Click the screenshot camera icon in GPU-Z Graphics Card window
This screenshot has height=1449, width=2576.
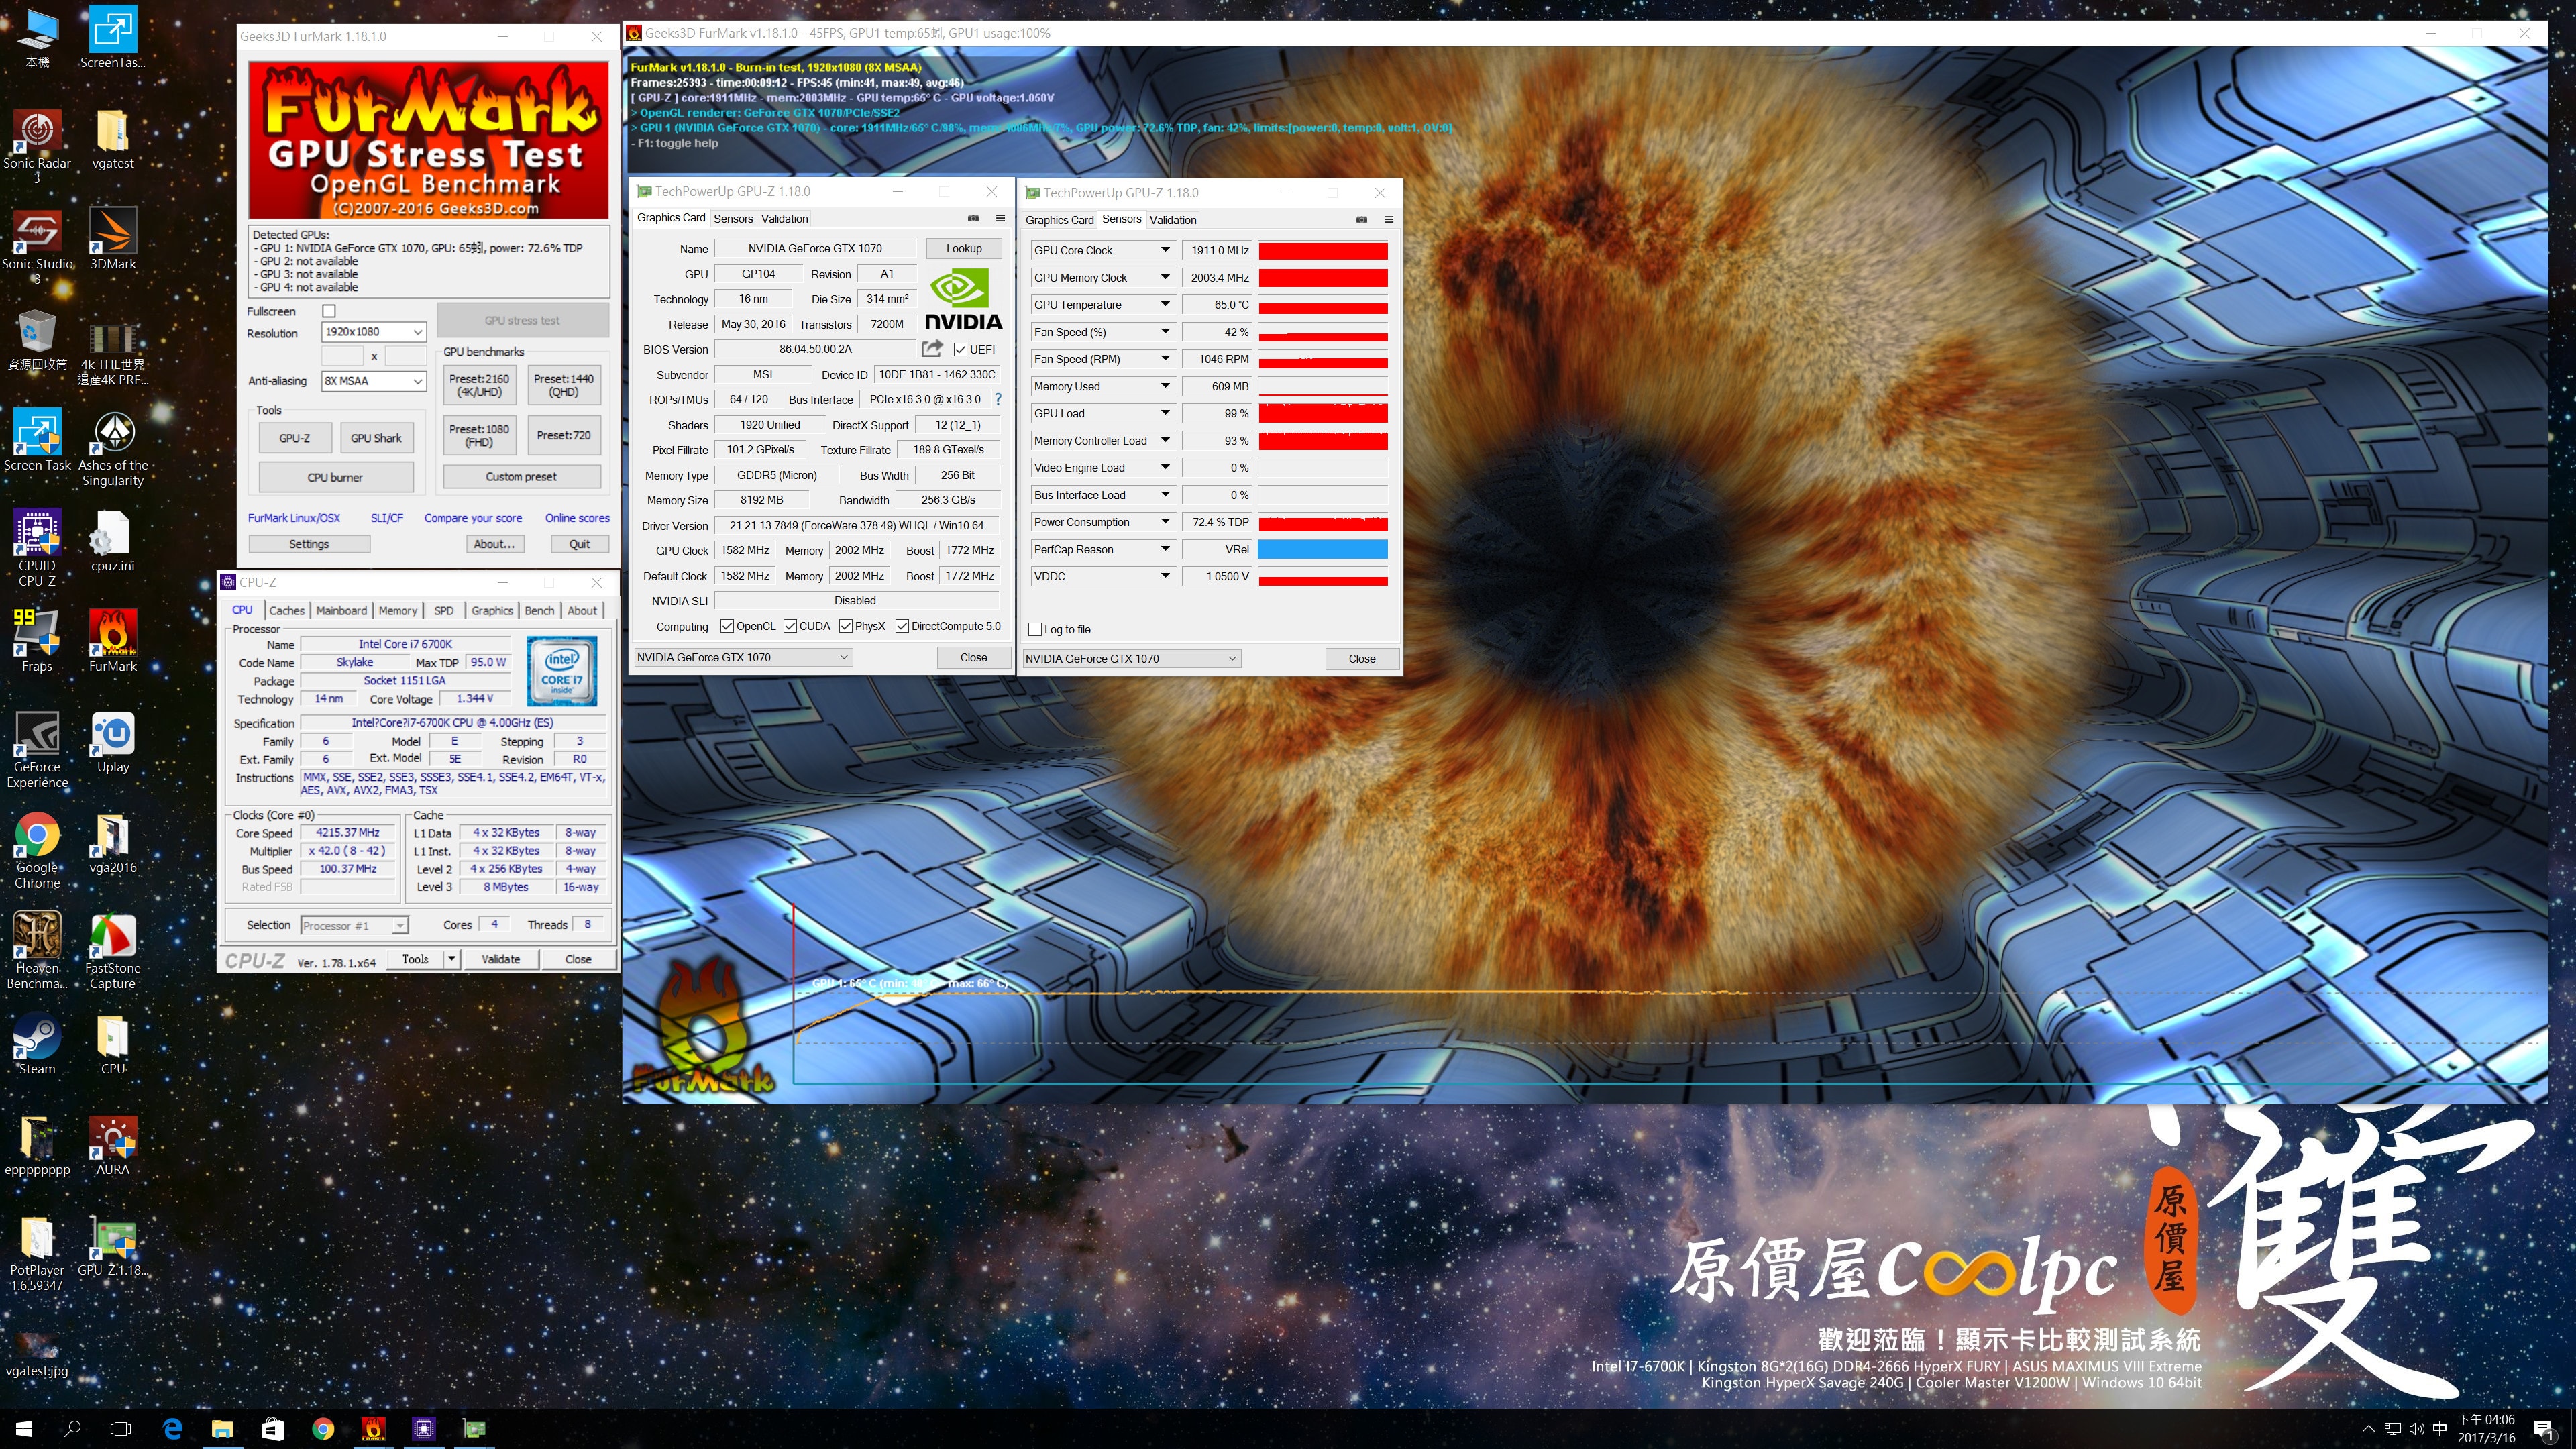click(x=973, y=218)
